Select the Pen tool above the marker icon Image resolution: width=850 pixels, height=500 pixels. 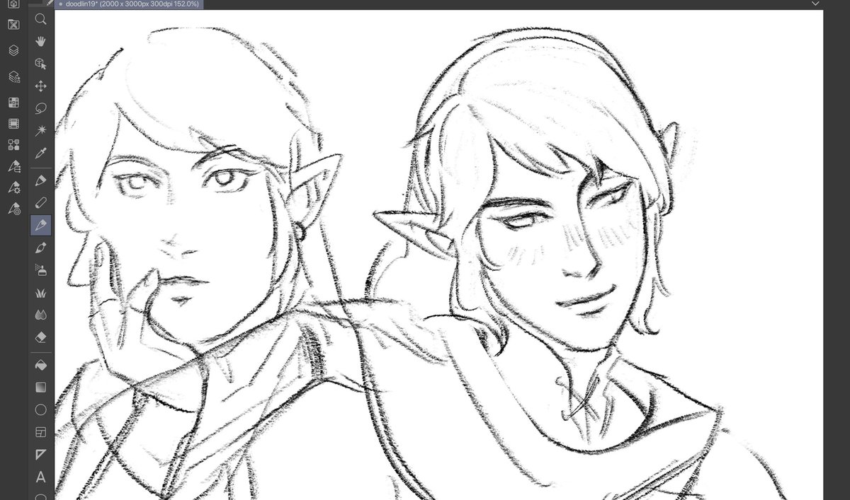40,180
